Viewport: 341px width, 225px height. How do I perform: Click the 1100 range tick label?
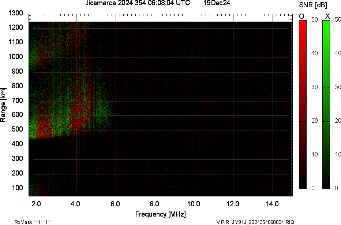16,42
